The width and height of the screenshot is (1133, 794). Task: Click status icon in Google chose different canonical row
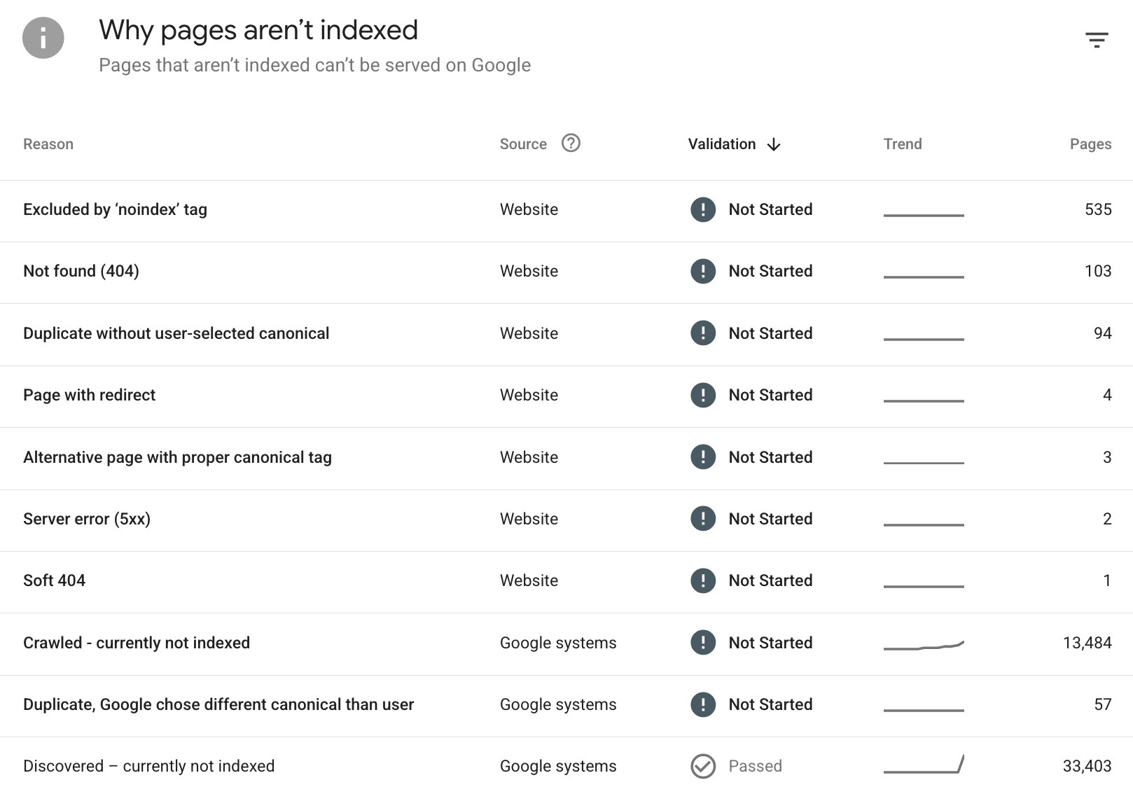tap(703, 704)
